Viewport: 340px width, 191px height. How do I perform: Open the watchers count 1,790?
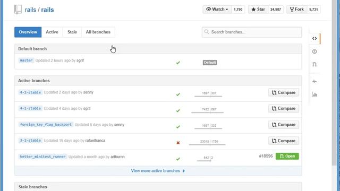click(238, 10)
